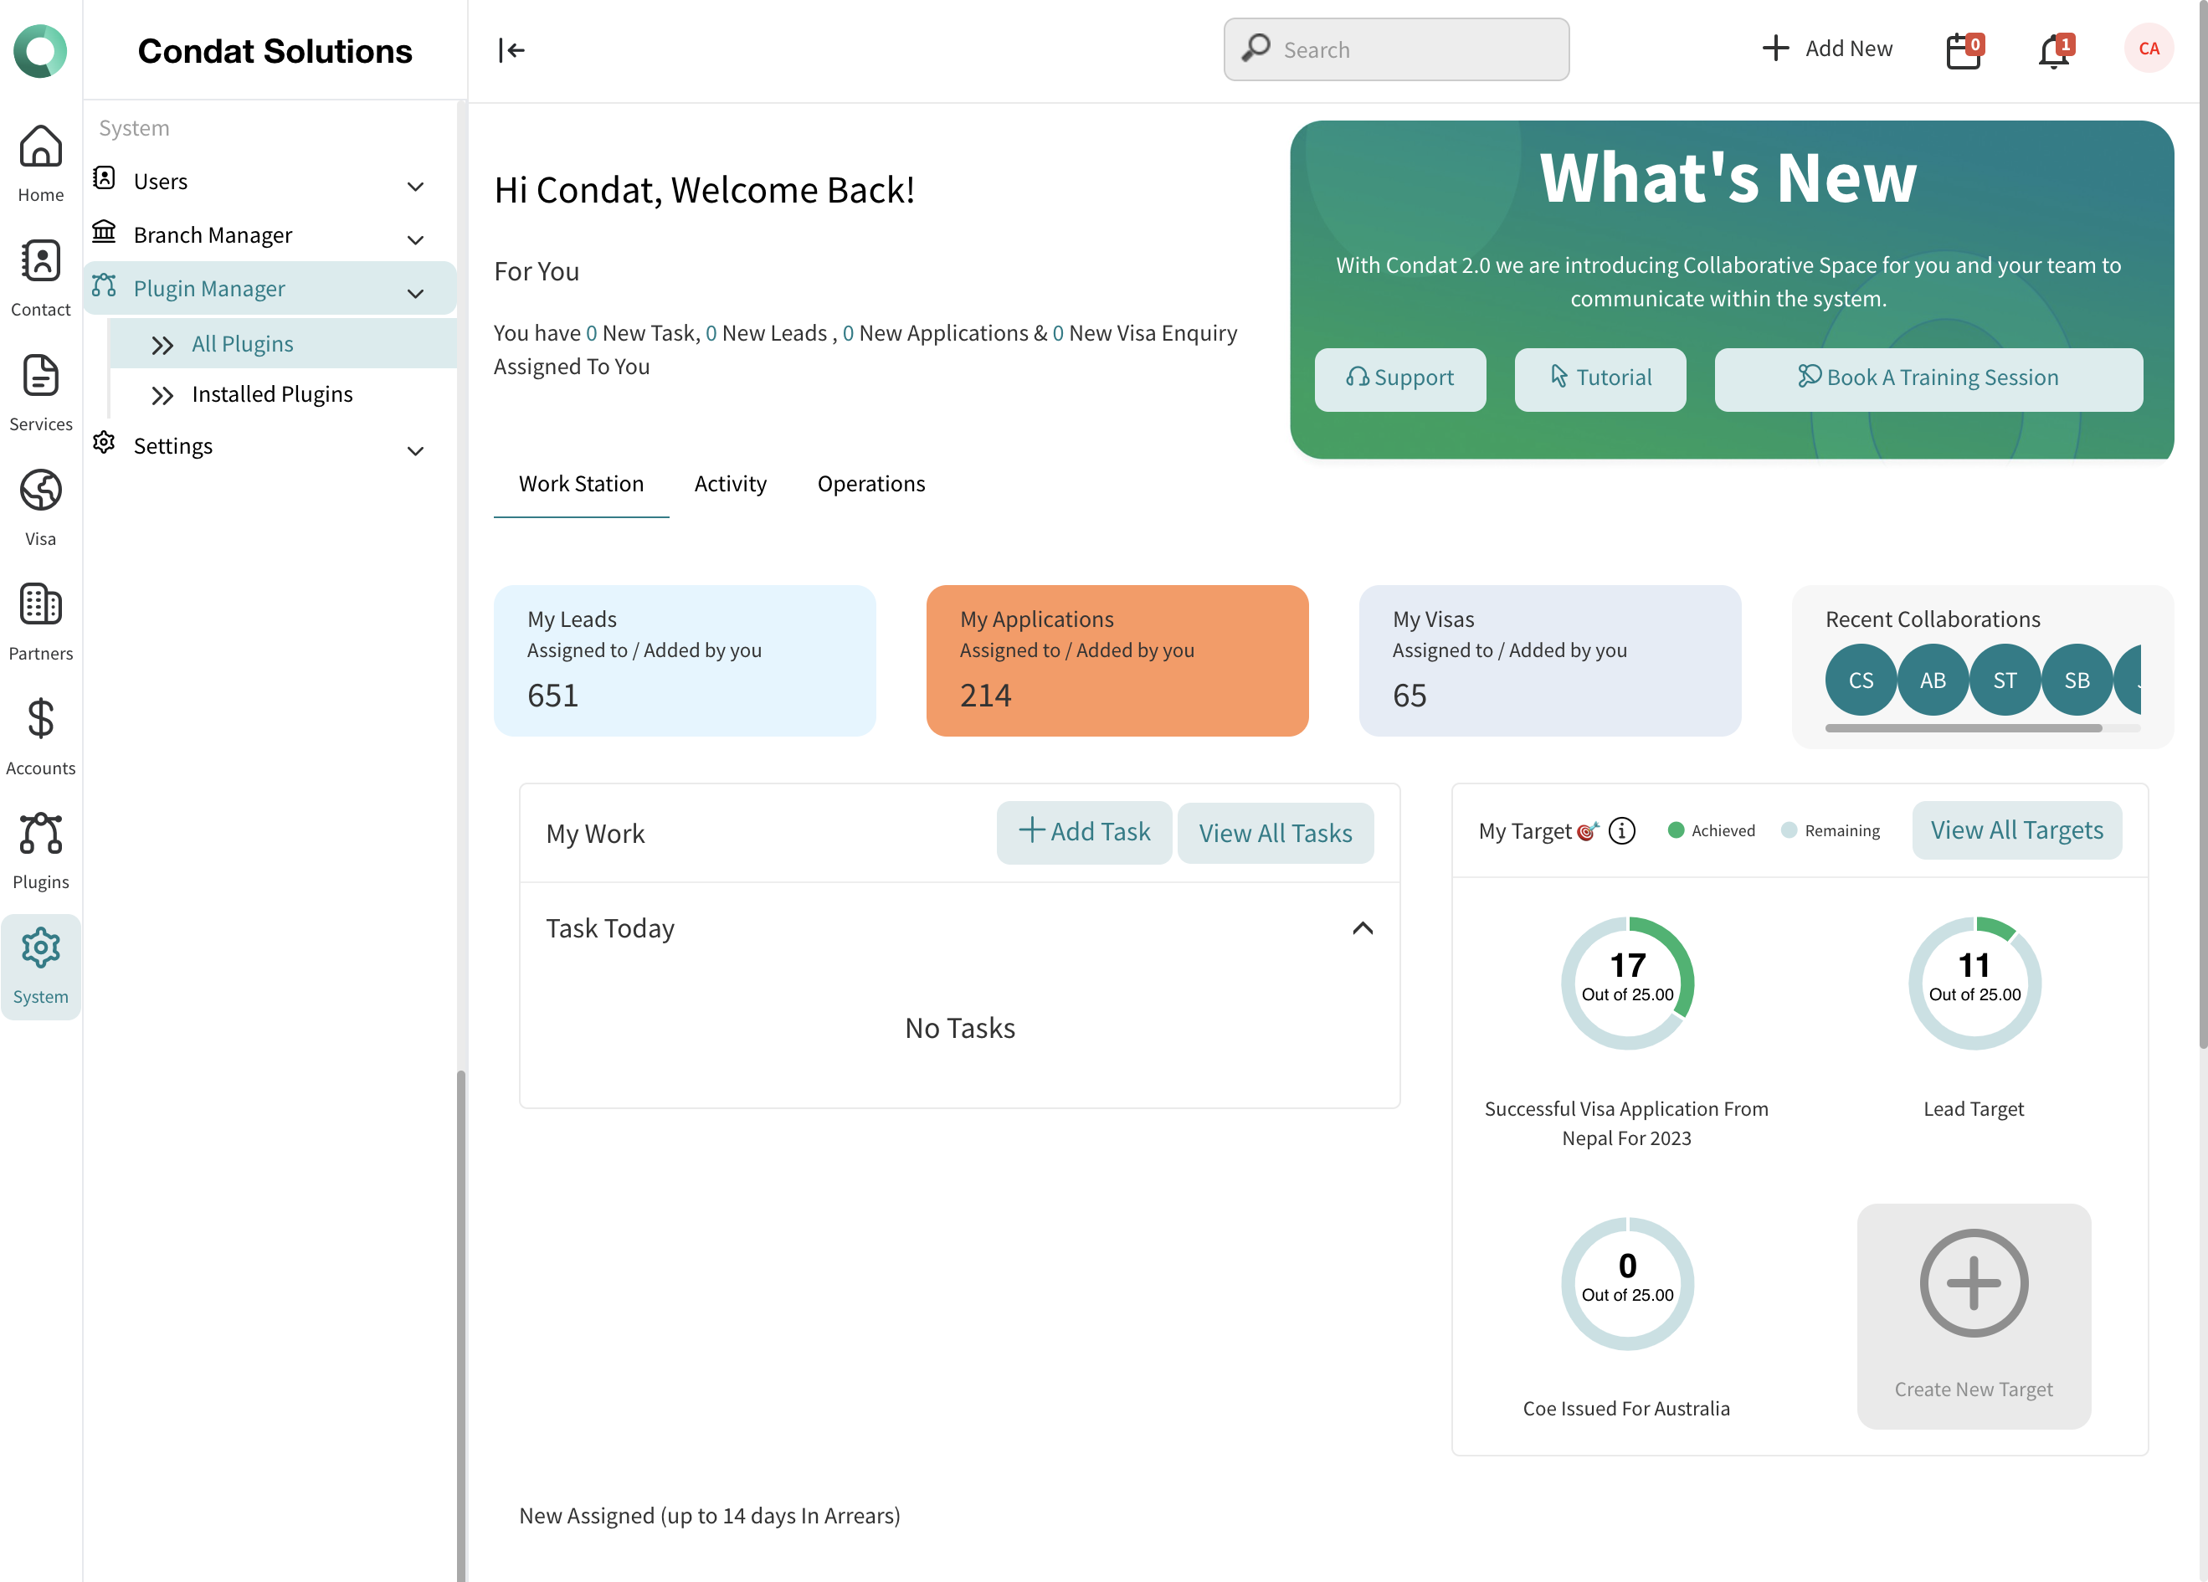Switch to the Work Station tab
Viewport: 2208px width, 1582px height.
[x=581, y=484]
